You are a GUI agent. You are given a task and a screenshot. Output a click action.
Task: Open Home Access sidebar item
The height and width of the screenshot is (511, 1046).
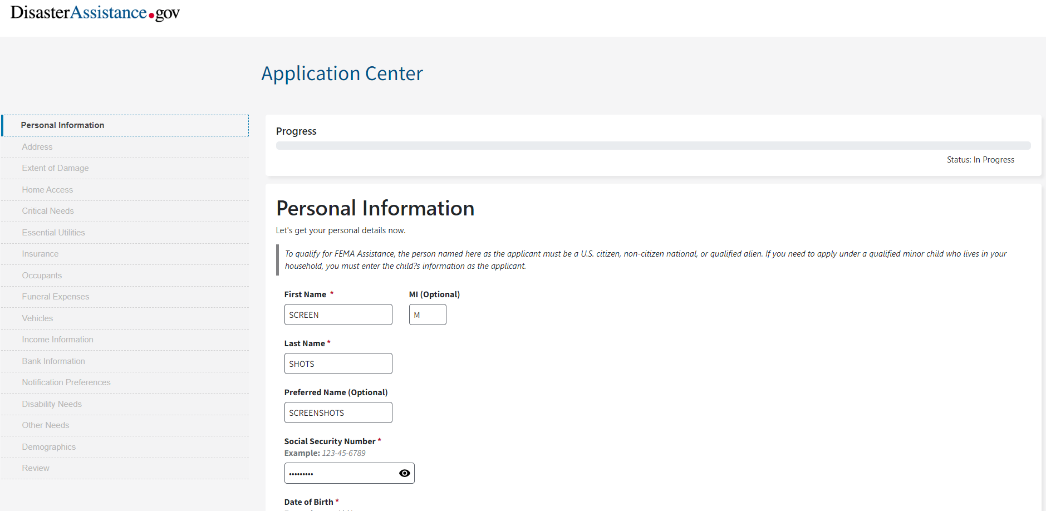pyautogui.click(x=47, y=190)
